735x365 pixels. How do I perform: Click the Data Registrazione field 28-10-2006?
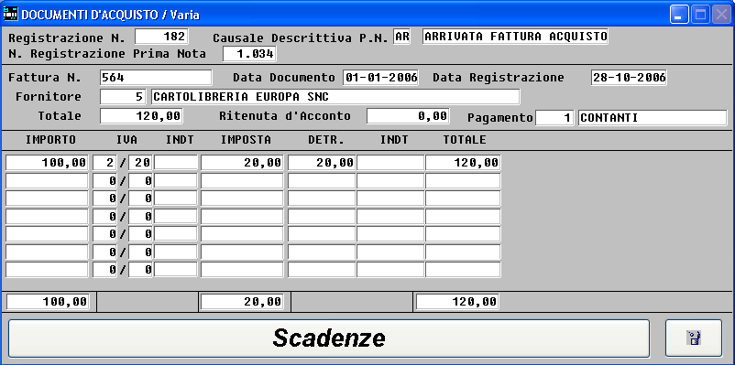pos(629,78)
